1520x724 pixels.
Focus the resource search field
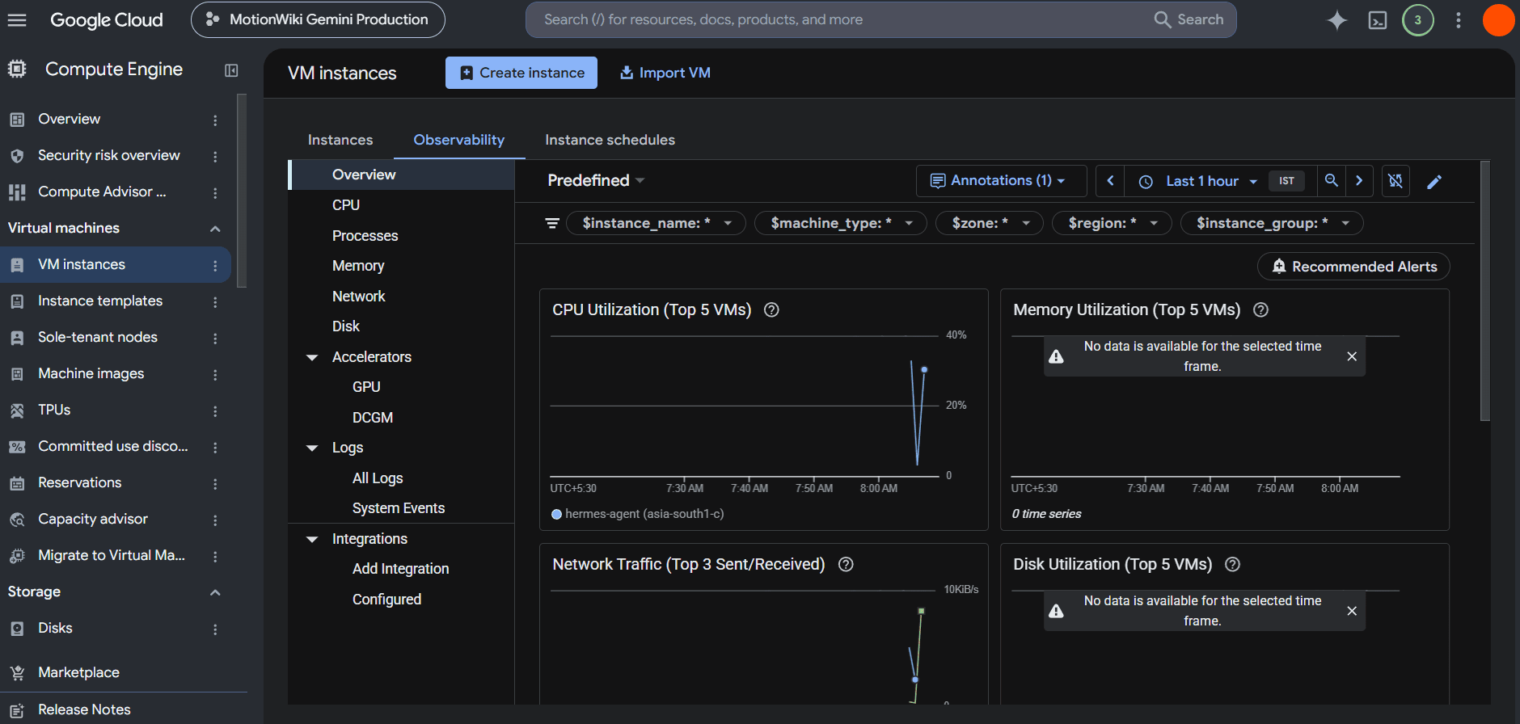[x=841, y=19]
